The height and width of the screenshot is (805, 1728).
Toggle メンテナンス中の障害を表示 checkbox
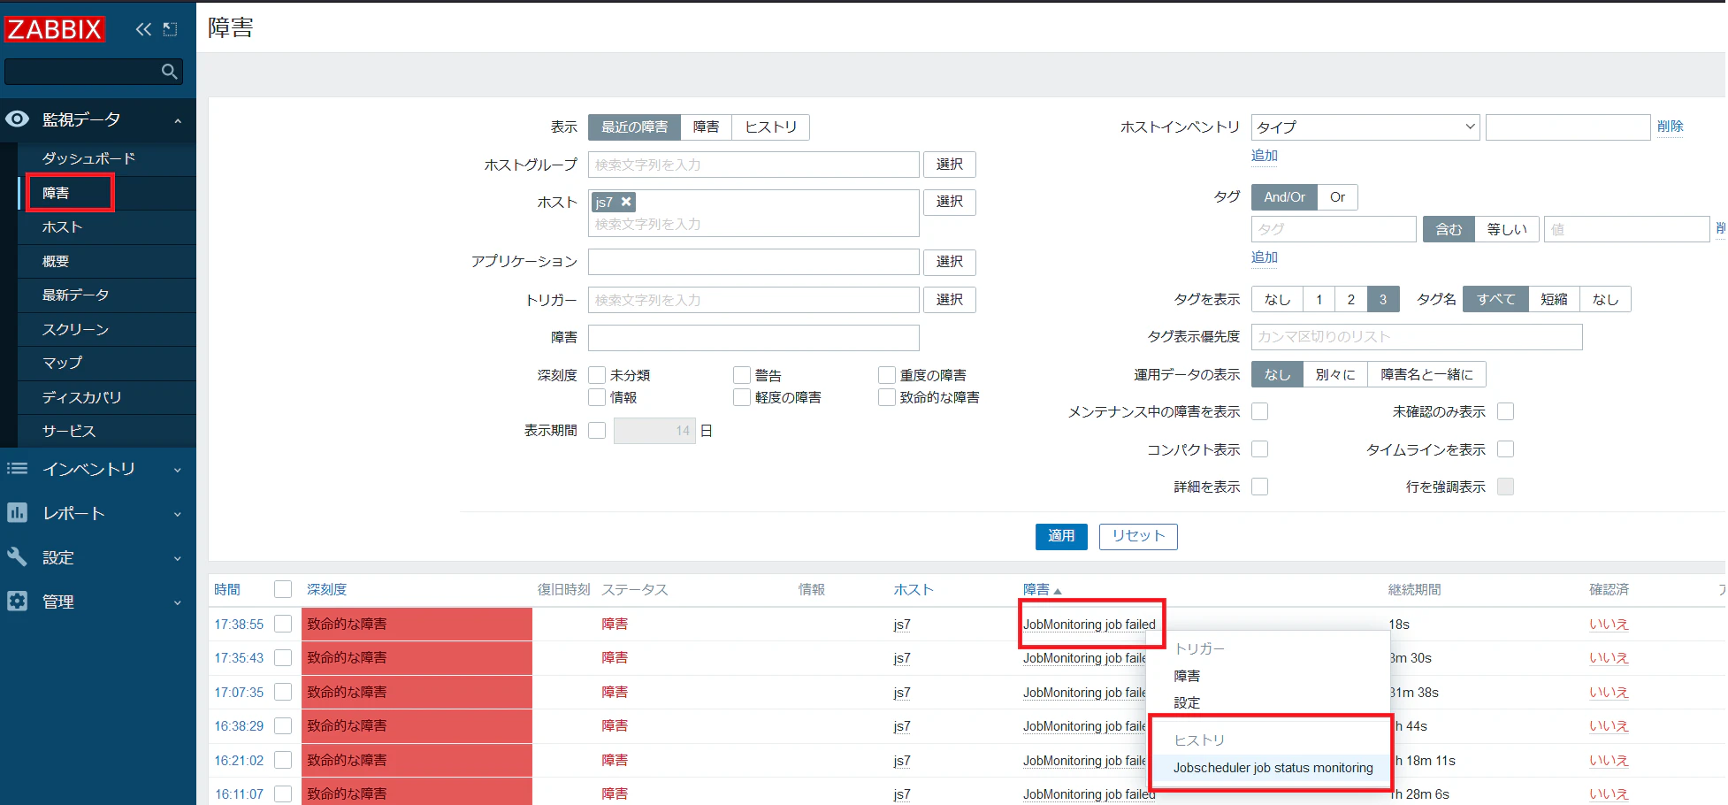coord(1260,411)
